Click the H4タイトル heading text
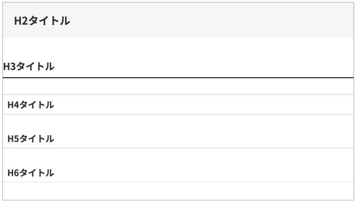 tap(31, 104)
